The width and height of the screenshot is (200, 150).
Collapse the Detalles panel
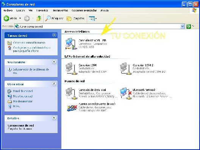click(x=54, y=118)
